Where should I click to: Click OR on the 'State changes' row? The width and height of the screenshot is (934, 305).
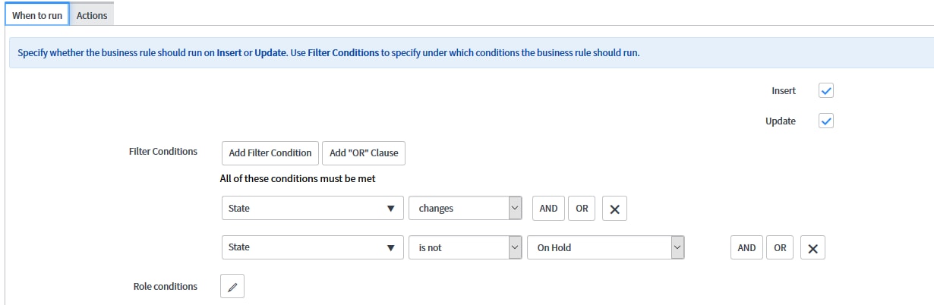tap(582, 209)
